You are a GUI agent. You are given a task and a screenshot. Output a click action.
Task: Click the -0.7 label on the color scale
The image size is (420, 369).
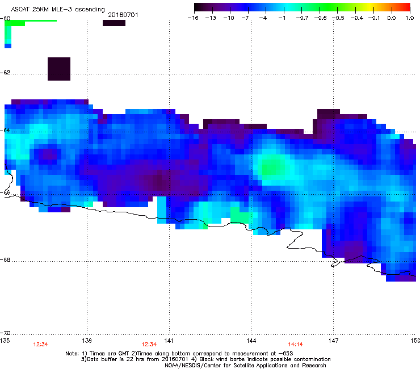click(302, 18)
